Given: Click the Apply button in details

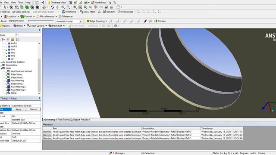Looking at the screenshot, I should [19, 109].
